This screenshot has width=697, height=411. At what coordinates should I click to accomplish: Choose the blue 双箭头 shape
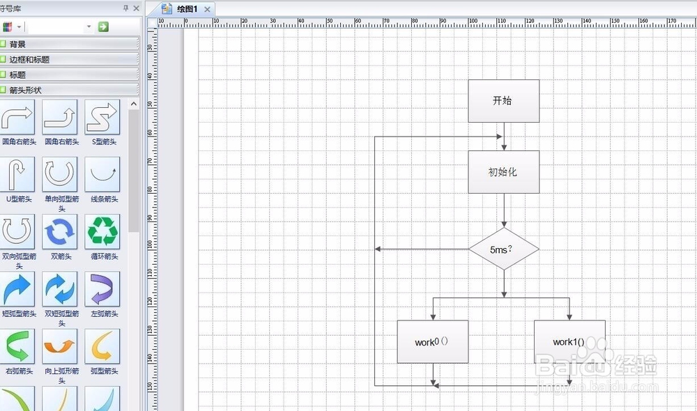59,231
